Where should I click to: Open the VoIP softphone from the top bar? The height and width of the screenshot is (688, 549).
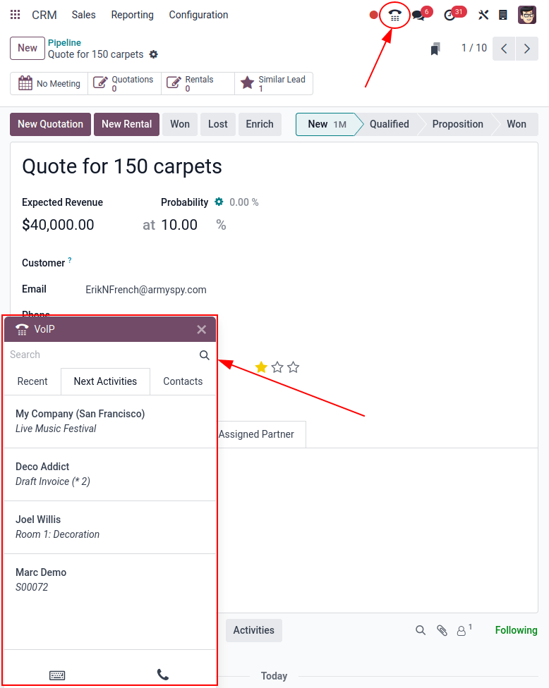point(394,15)
